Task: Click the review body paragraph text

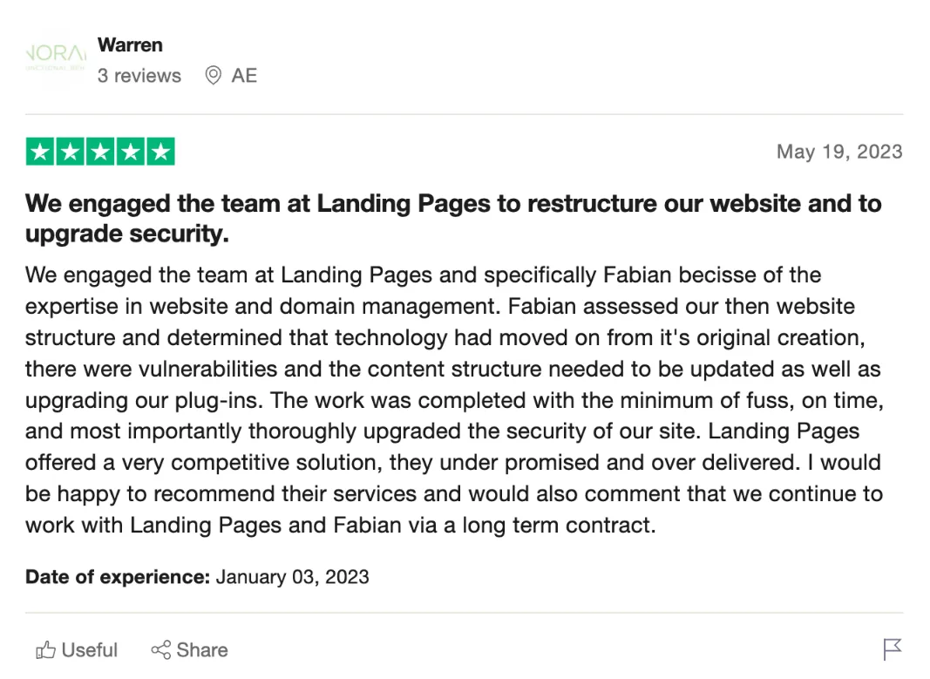Action: 453,400
